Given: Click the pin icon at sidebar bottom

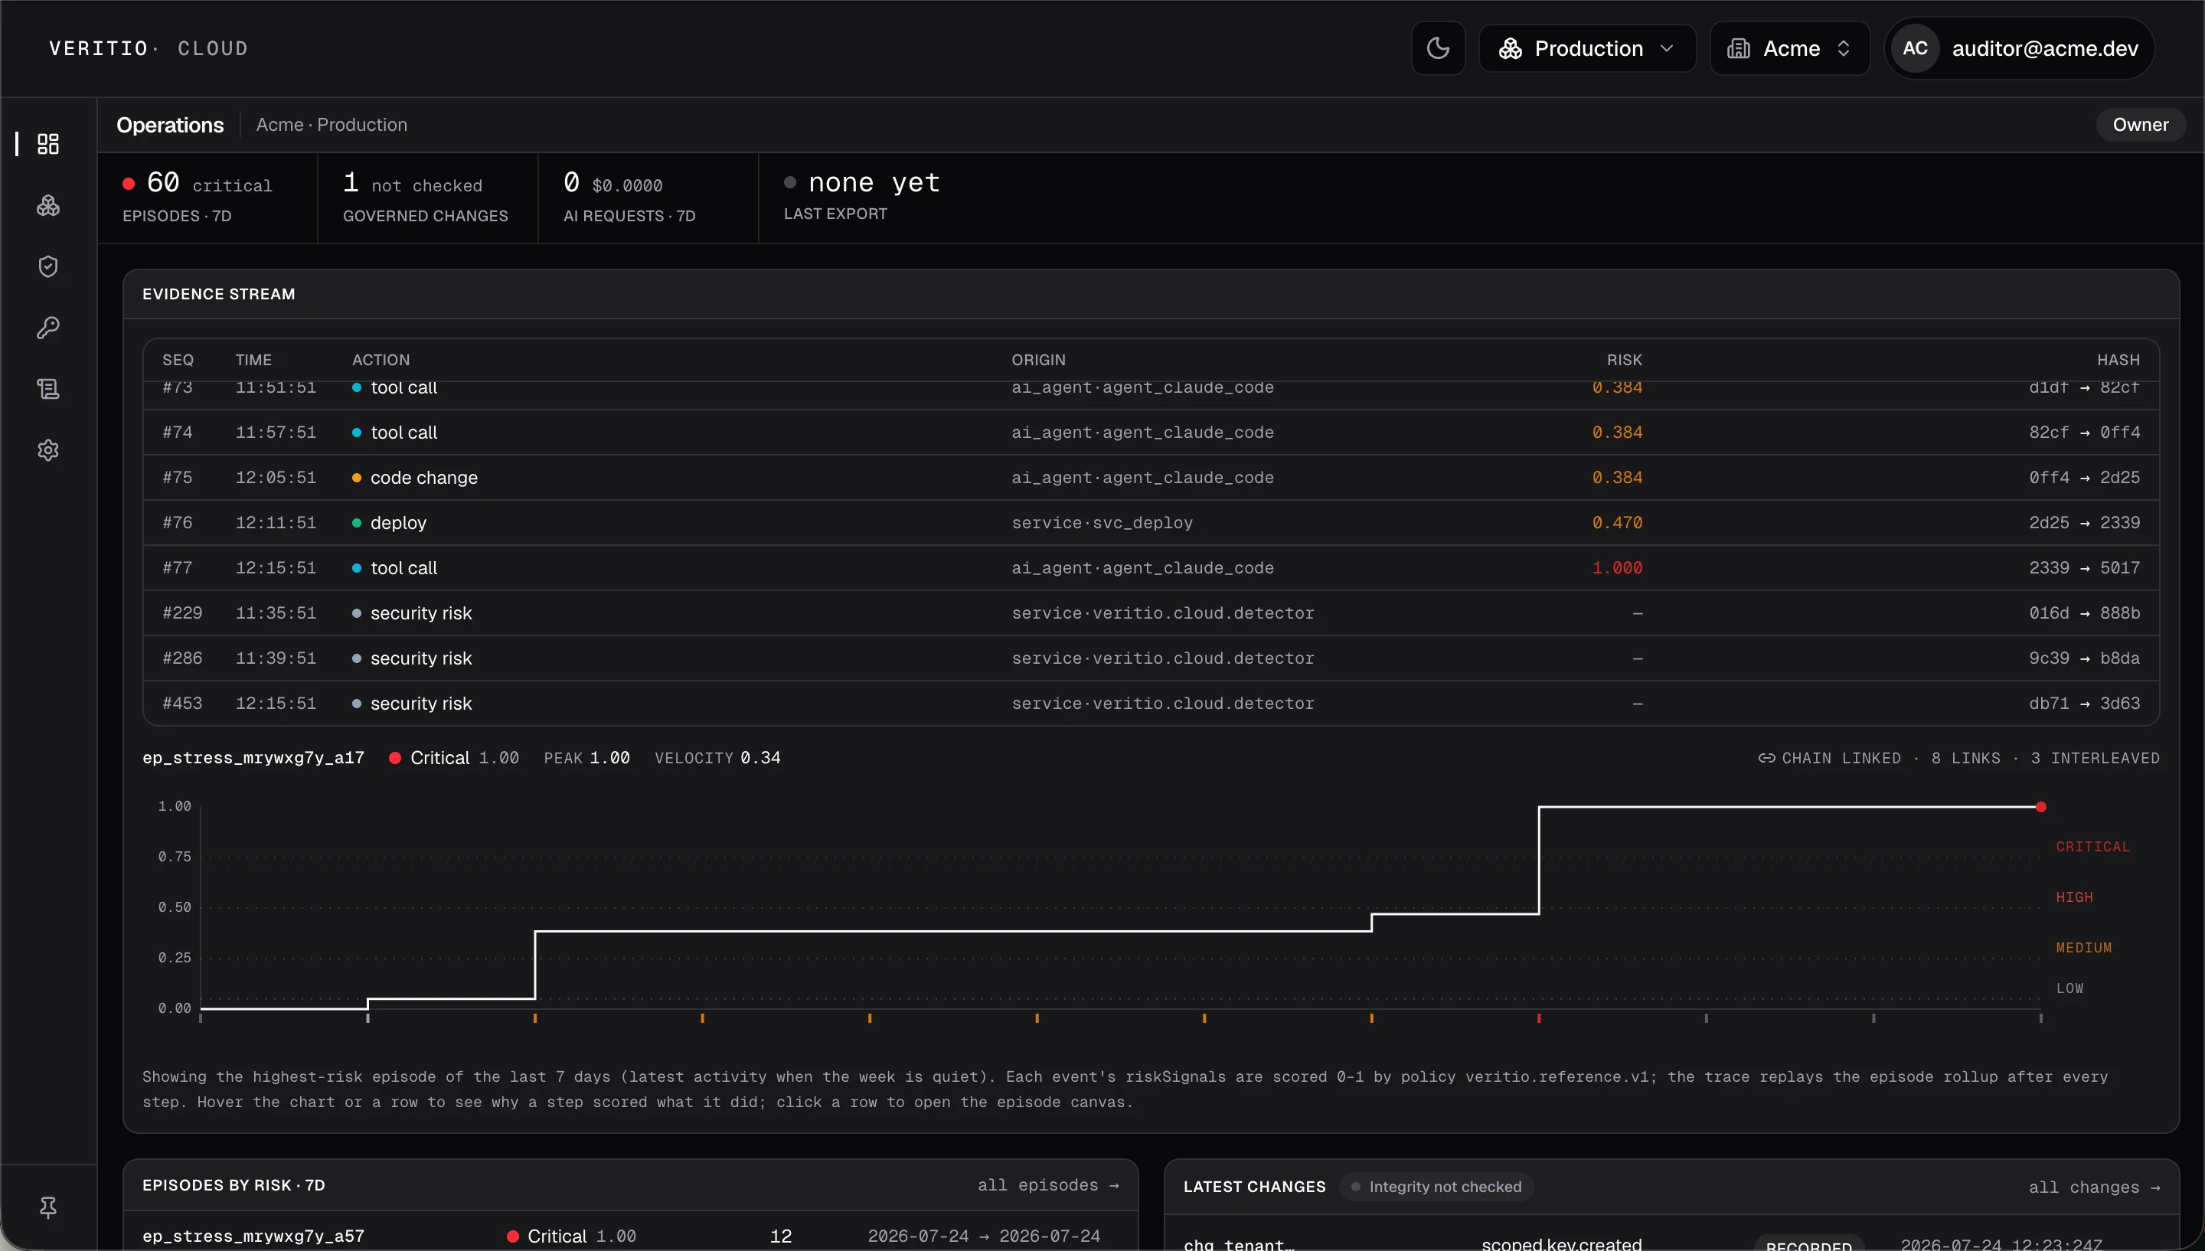Looking at the screenshot, I should (48, 1208).
